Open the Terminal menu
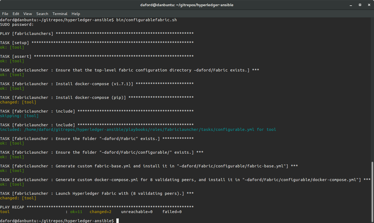Viewport: 374px width, 223px height. (x=60, y=14)
